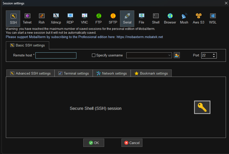The width and height of the screenshot is (229, 154).
Task: Switch to Advanced SSH settings tab
Action: click(x=30, y=73)
